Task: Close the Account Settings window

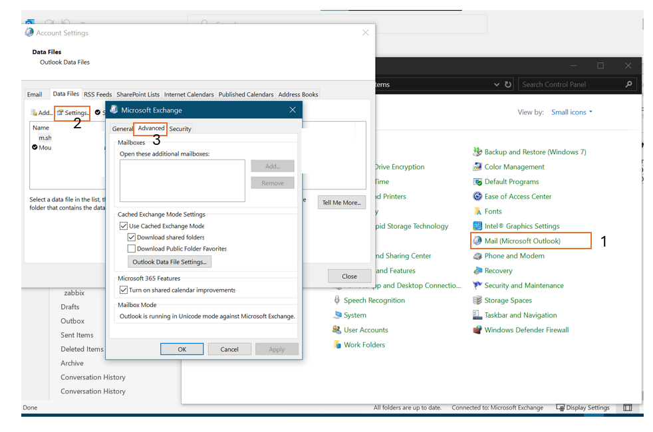Action: 366,33
